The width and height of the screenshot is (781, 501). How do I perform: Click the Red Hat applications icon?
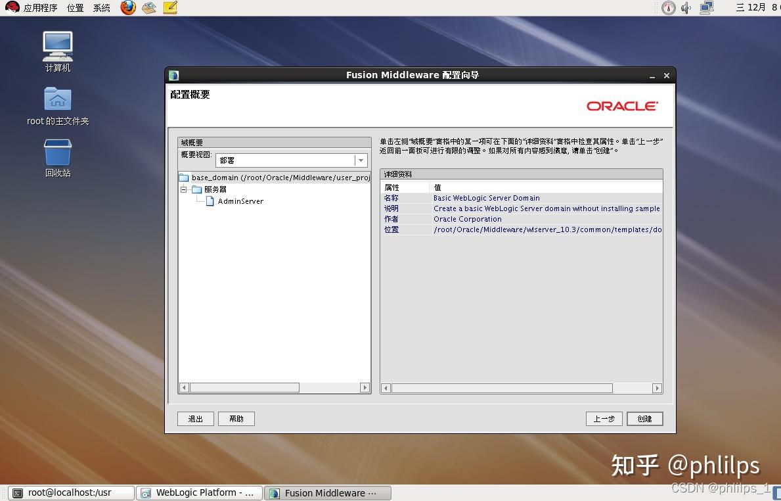[x=12, y=8]
